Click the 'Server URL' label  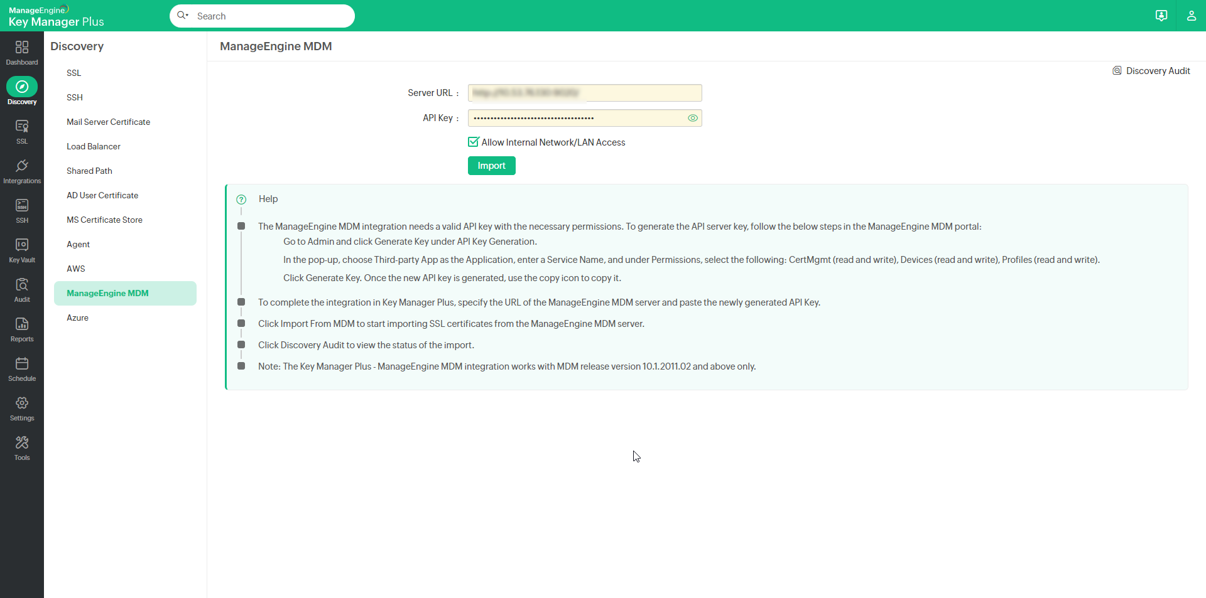tap(430, 93)
